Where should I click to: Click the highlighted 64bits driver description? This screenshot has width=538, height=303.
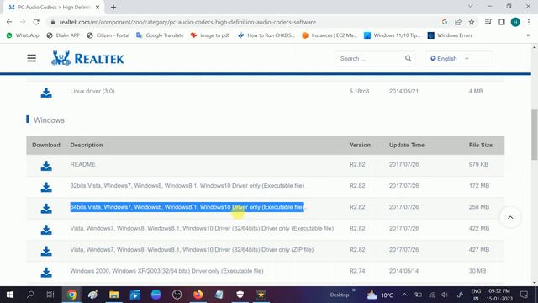[187, 207]
